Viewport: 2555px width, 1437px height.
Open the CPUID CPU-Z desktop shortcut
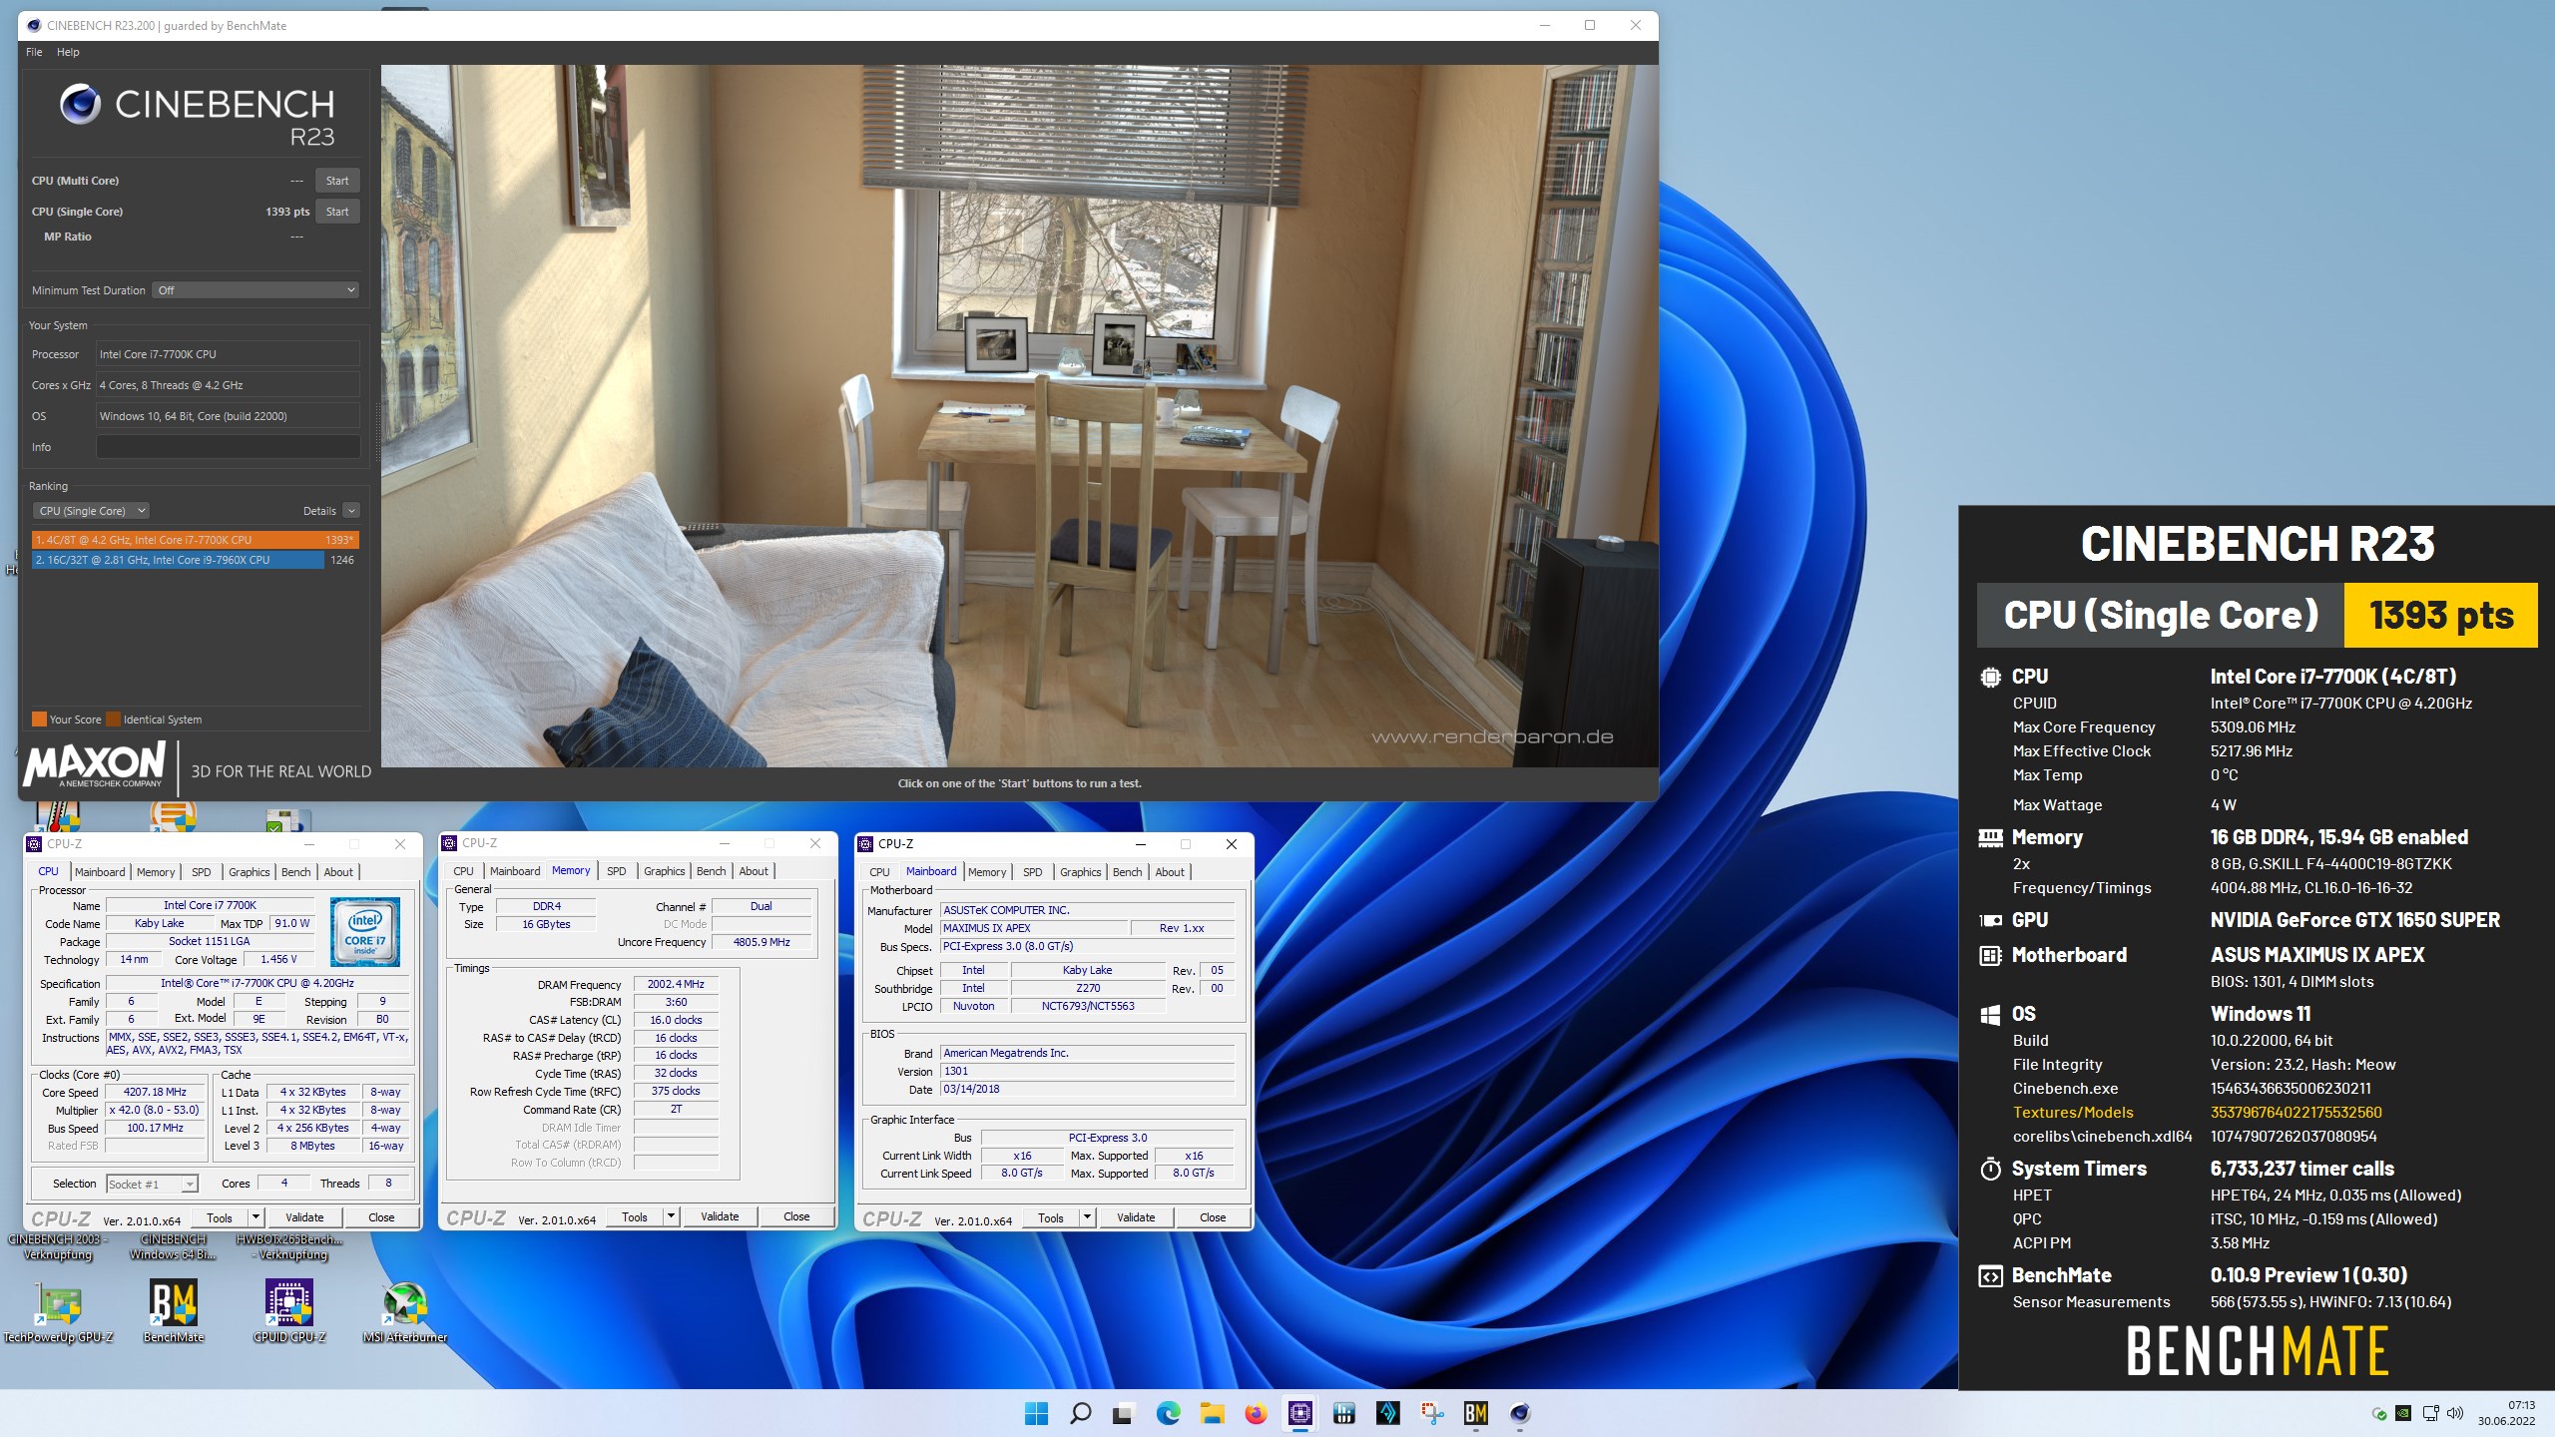pyautogui.click(x=289, y=1311)
